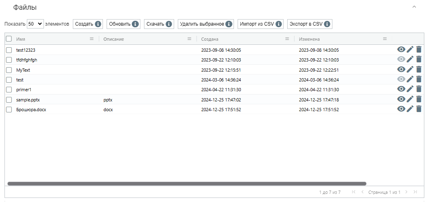
Task: Edit the tfdhfghfgh row with pencil icon
Action: 410,59
